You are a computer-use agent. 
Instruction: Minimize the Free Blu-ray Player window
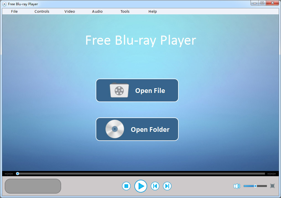click(x=255, y=3)
